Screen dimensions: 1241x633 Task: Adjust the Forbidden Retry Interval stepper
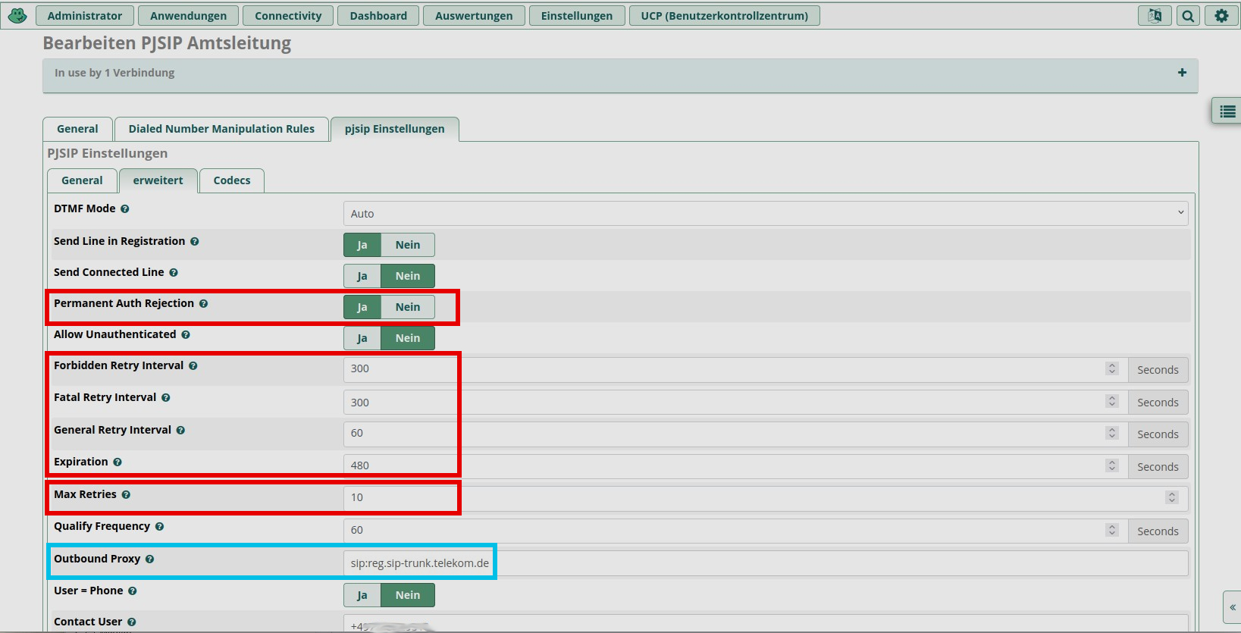pos(1112,369)
